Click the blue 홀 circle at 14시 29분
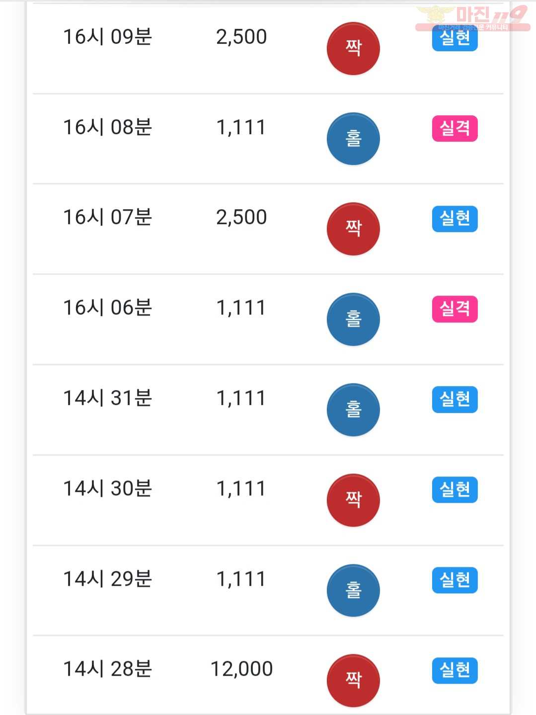The width and height of the screenshot is (536, 715). click(x=353, y=590)
